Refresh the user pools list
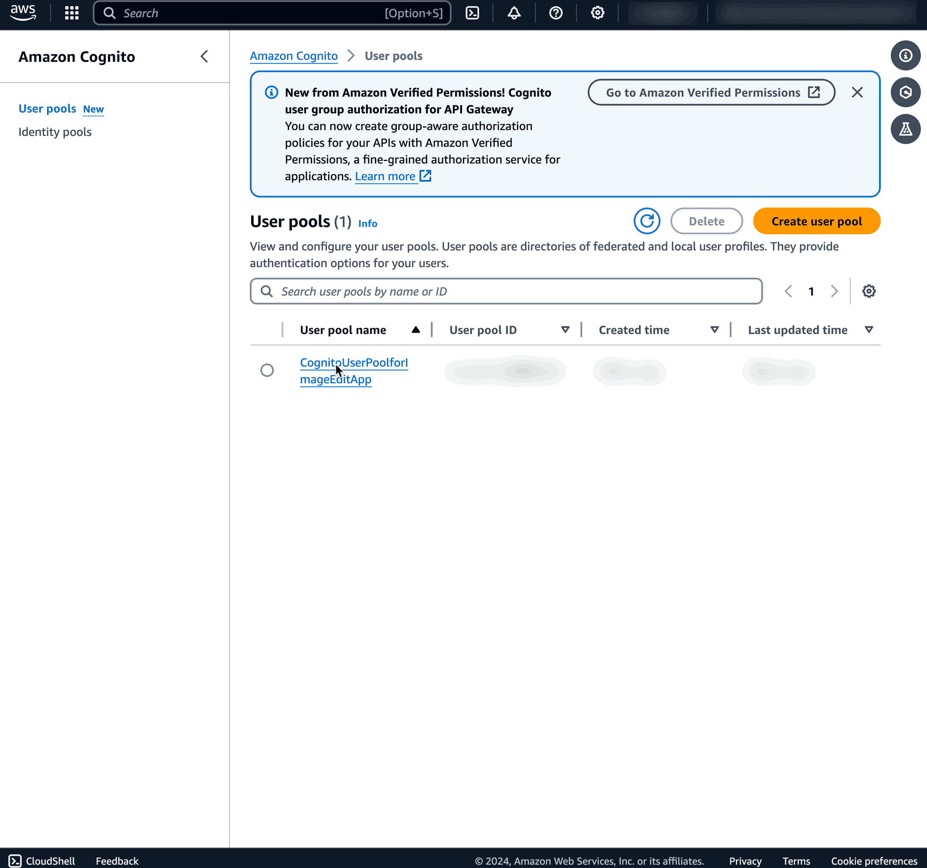Image resolution: width=927 pixels, height=868 pixels. pyautogui.click(x=646, y=221)
